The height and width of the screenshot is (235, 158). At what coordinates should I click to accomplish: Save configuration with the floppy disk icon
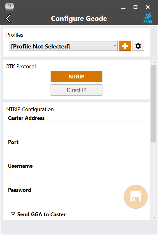(136, 197)
